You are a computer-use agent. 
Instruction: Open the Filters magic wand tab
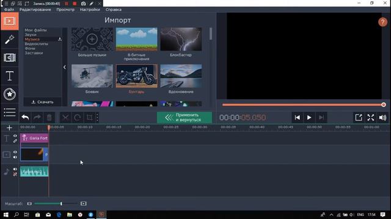pyautogui.click(x=10, y=39)
